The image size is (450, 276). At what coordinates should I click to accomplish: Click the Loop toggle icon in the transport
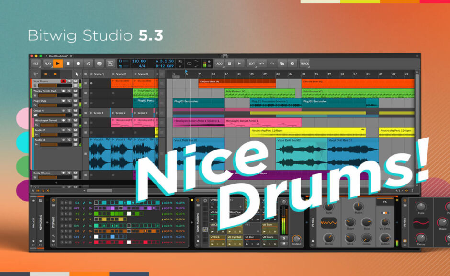click(x=189, y=63)
